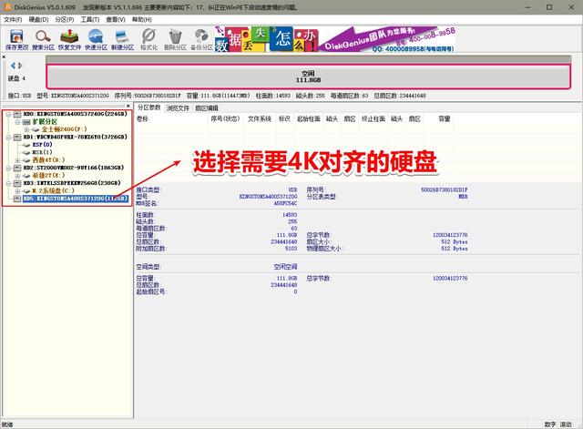Select the HD1 3726GB disk

pyautogui.click(x=75, y=137)
